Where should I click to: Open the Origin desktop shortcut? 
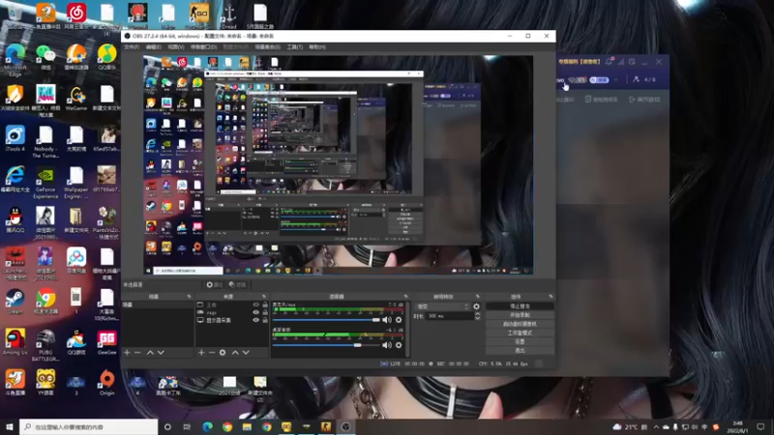[x=106, y=383]
